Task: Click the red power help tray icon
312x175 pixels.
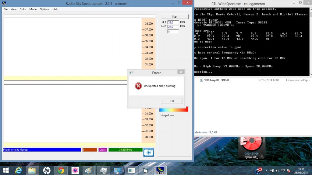Action: (x=258, y=171)
